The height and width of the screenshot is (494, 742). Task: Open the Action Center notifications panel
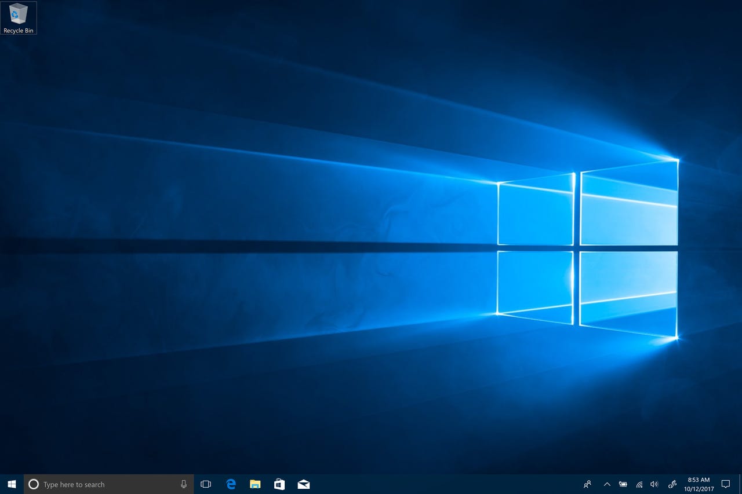tap(726, 484)
